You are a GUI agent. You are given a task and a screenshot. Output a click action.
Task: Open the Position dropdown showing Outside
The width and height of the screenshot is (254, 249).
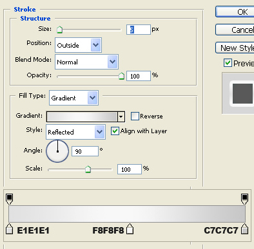pyautogui.click(x=78, y=45)
